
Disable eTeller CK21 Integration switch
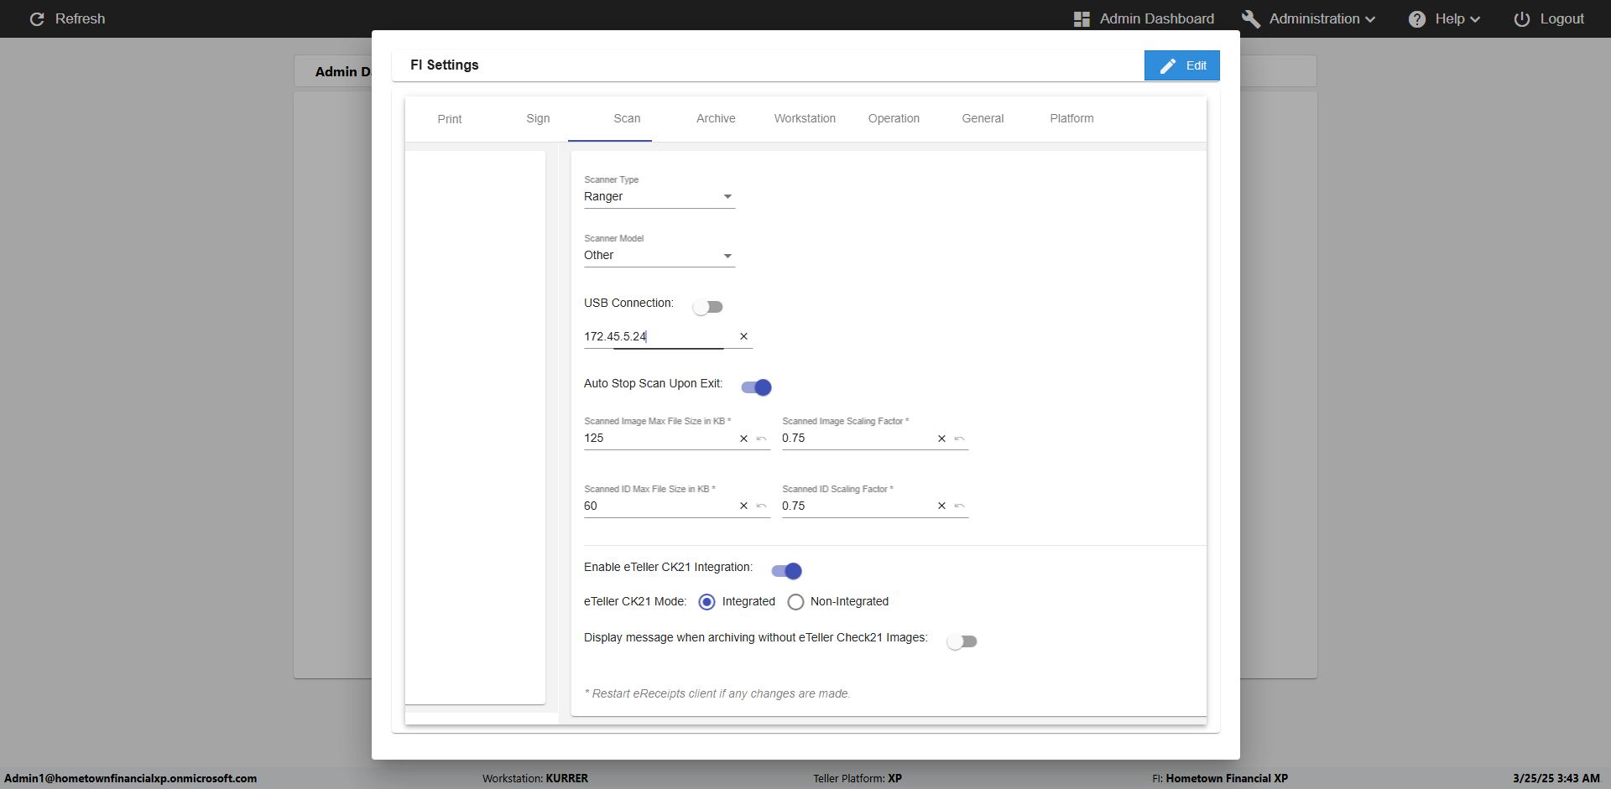pyautogui.click(x=786, y=571)
